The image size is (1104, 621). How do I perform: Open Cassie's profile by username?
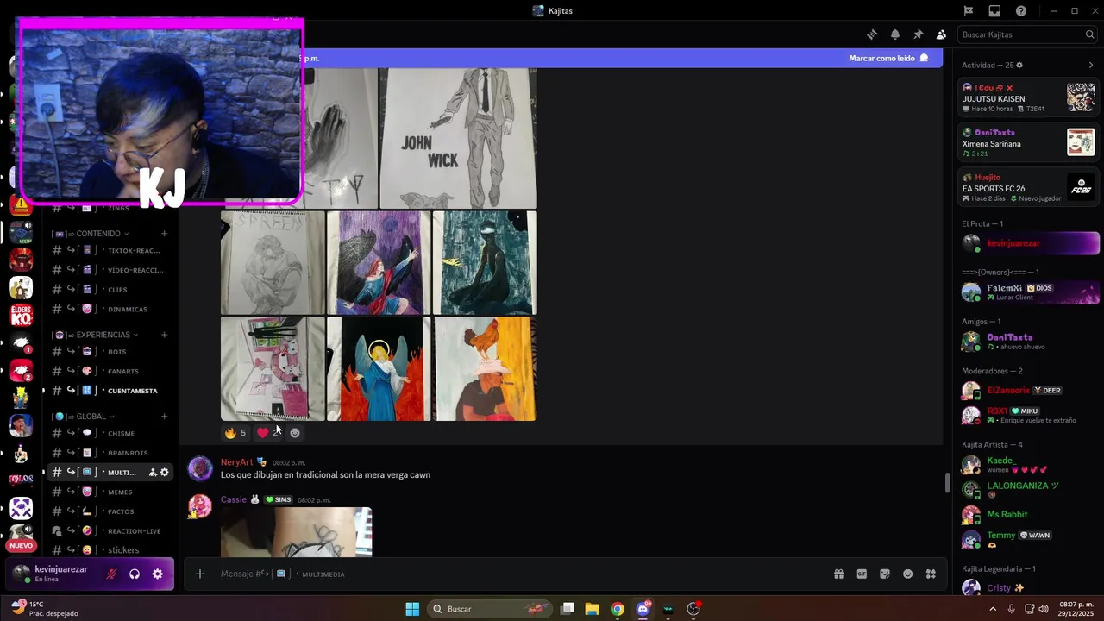click(x=234, y=499)
